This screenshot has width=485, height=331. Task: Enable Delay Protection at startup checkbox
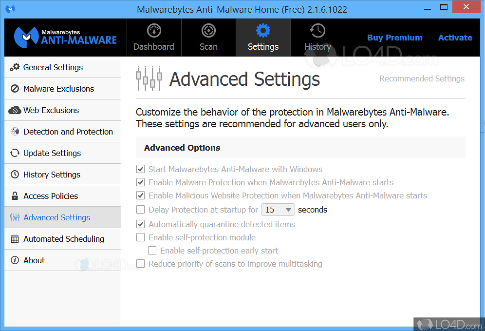point(140,210)
